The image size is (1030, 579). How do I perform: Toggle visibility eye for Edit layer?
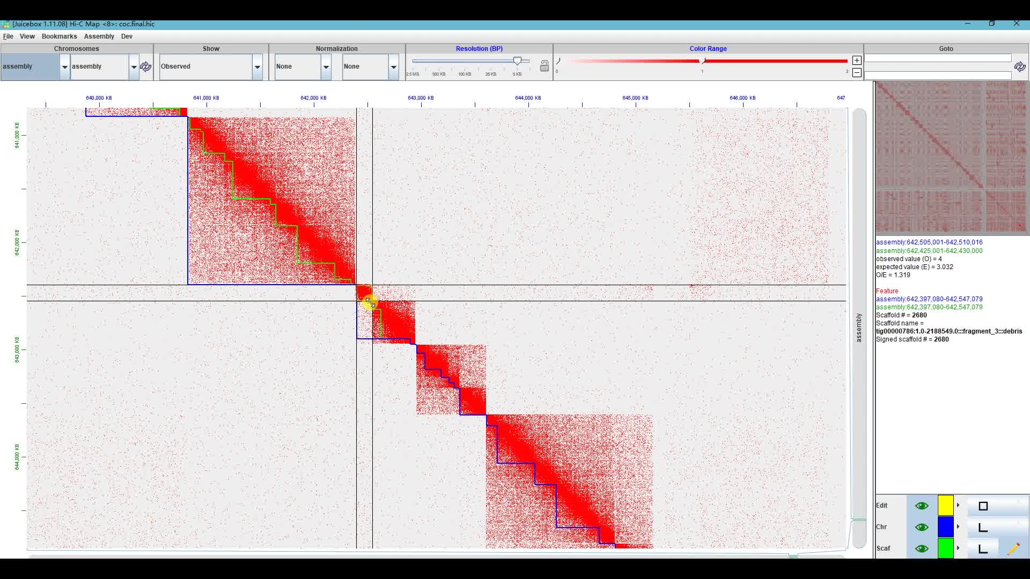click(922, 506)
